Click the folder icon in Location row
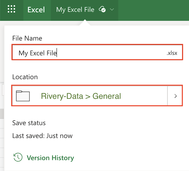Image resolution: width=189 pixels, height=171 pixels. (x=23, y=96)
